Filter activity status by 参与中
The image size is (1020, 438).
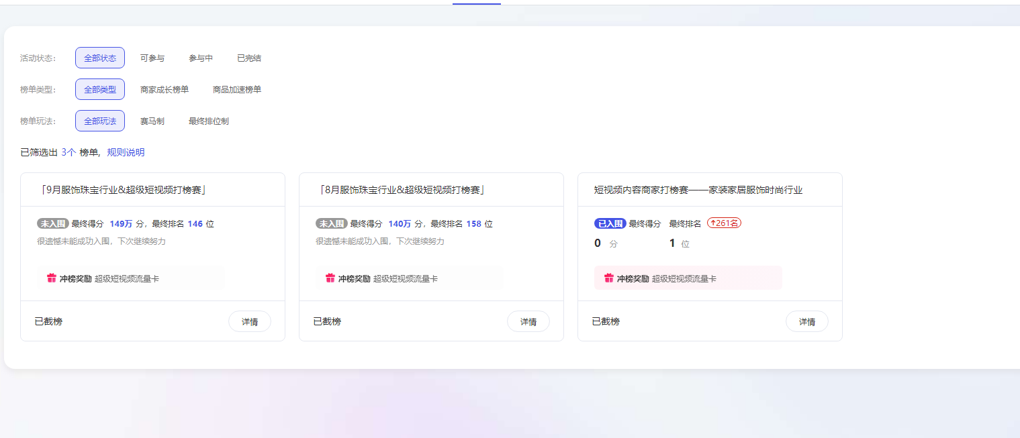click(201, 58)
